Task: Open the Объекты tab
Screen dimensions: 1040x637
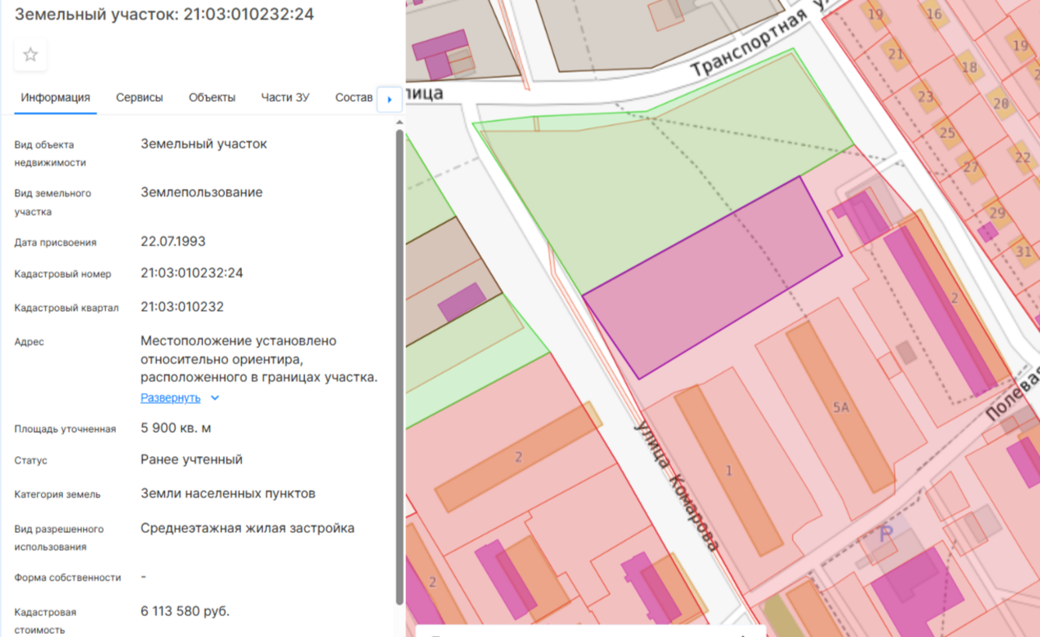Action: pyautogui.click(x=212, y=98)
